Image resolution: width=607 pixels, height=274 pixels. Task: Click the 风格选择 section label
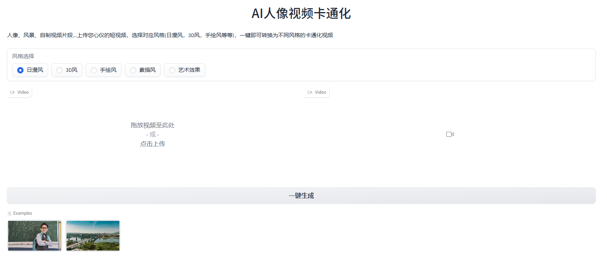pos(23,56)
